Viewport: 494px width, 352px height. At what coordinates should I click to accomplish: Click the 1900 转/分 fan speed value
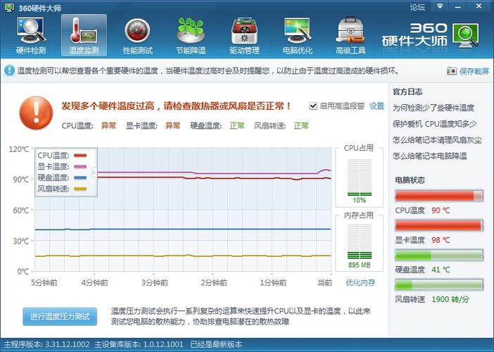click(450, 299)
